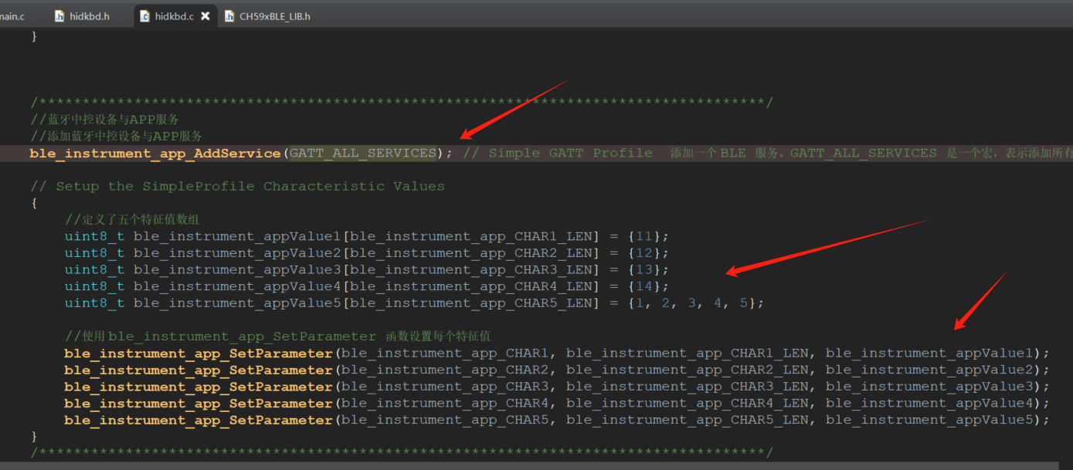The image size is (1073, 470).
Task: Click the 'Setup the SimpleProfile Characteristic Values' comment
Action: pyautogui.click(x=238, y=186)
